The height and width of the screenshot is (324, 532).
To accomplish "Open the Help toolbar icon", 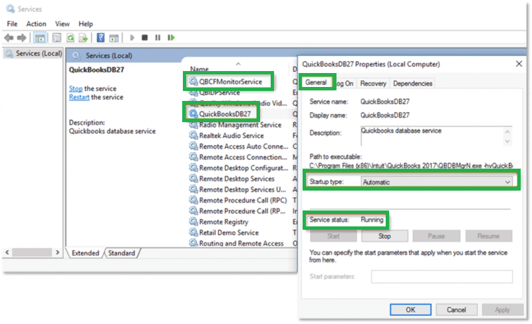I will coord(100,38).
